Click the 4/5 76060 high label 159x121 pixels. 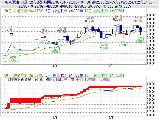coord(62,30)
